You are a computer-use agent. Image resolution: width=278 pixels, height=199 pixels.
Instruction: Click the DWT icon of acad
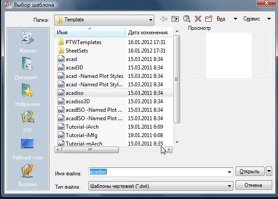61,59
